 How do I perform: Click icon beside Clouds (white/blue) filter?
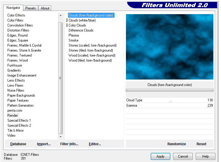click(67, 20)
